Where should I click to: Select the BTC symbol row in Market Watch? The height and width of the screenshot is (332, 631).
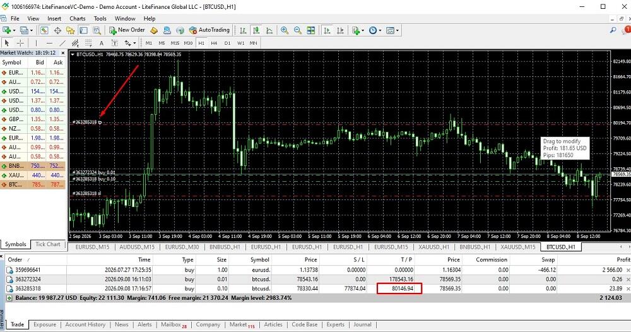point(32,185)
